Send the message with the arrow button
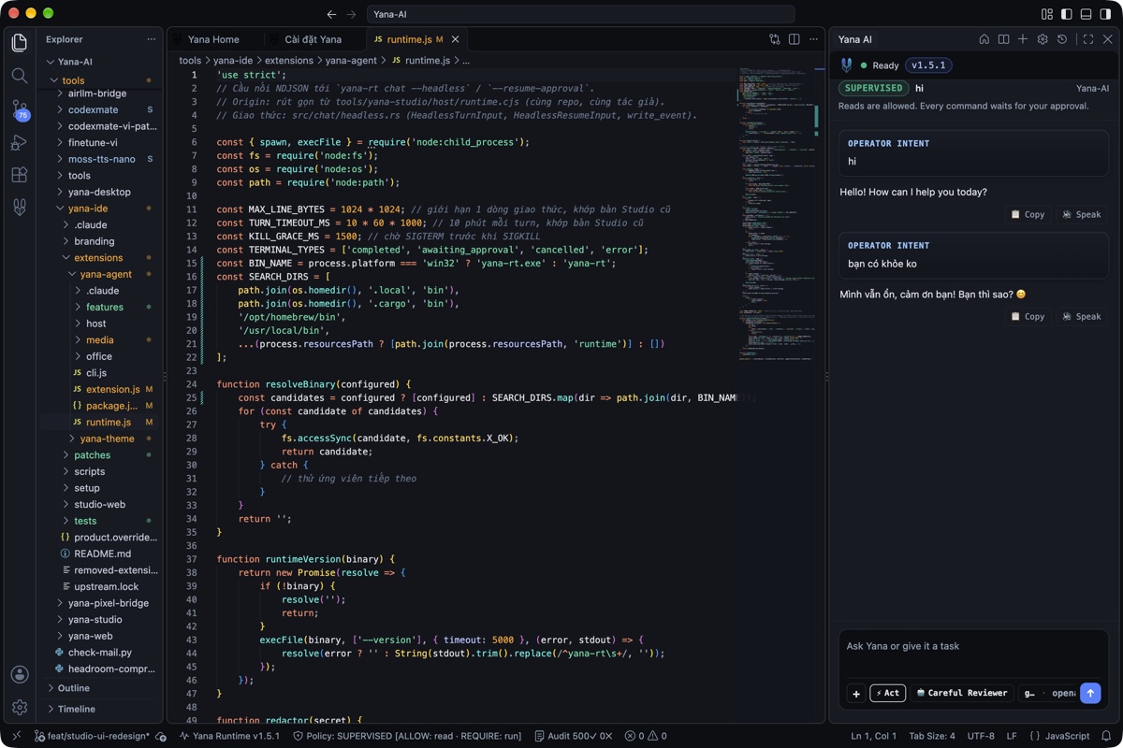Image resolution: width=1123 pixels, height=748 pixels. click(x=1090, y=693)
